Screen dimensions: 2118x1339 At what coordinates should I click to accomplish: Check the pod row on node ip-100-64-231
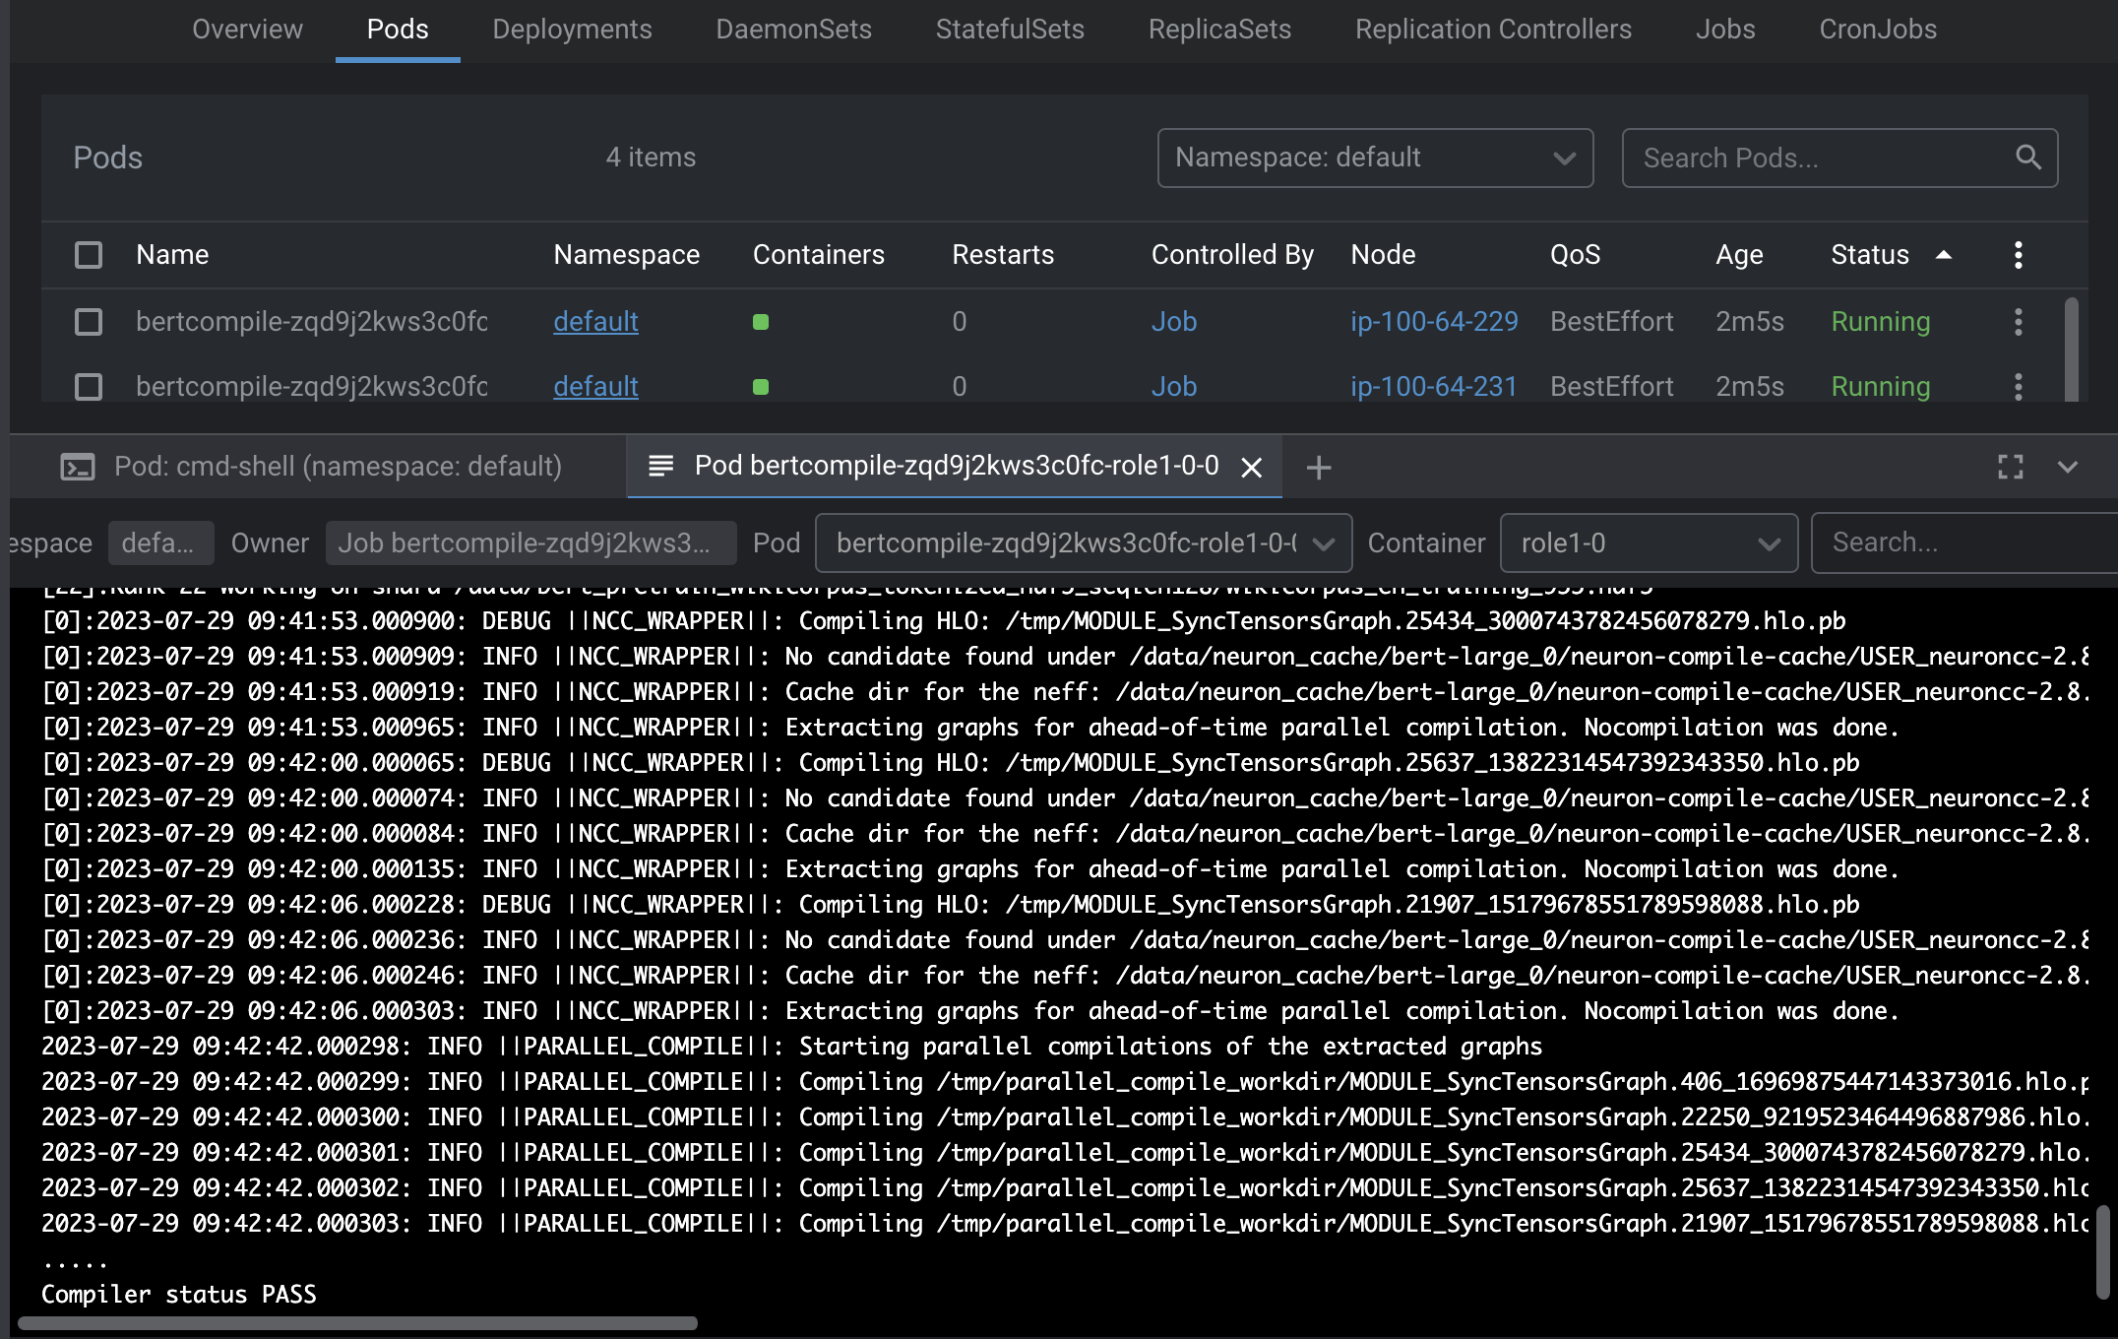pos(89,387)
